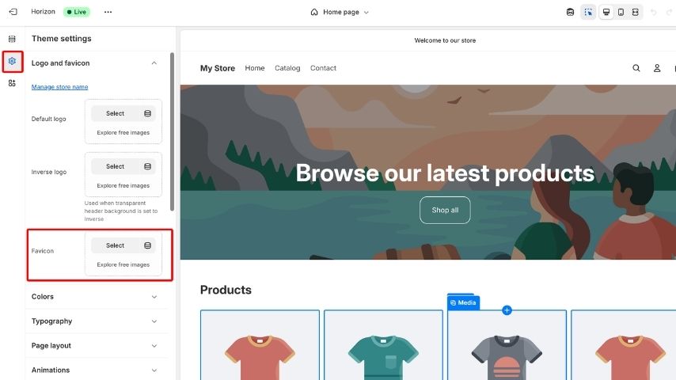This screenshot has width=676, height=380.
Task: Click the account person icon in store header
Action: tap(657, 68)
